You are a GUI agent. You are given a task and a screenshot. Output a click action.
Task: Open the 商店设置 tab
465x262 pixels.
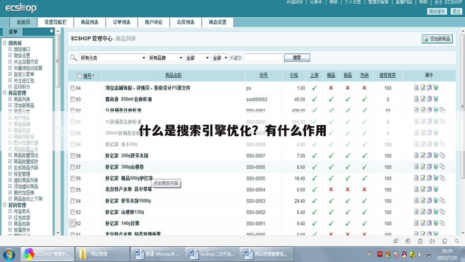(x=218, y=22)
